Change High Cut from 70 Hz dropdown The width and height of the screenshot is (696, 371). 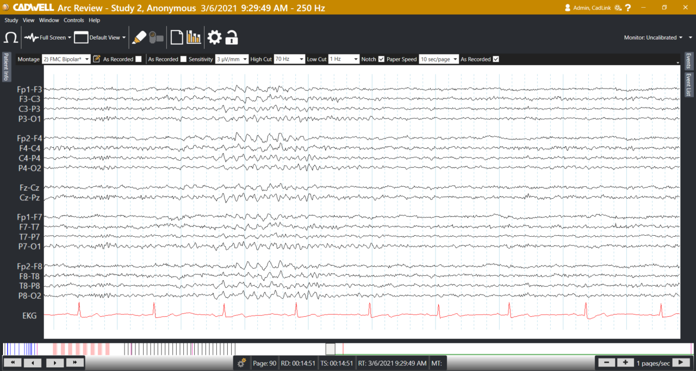coord(289,59)
